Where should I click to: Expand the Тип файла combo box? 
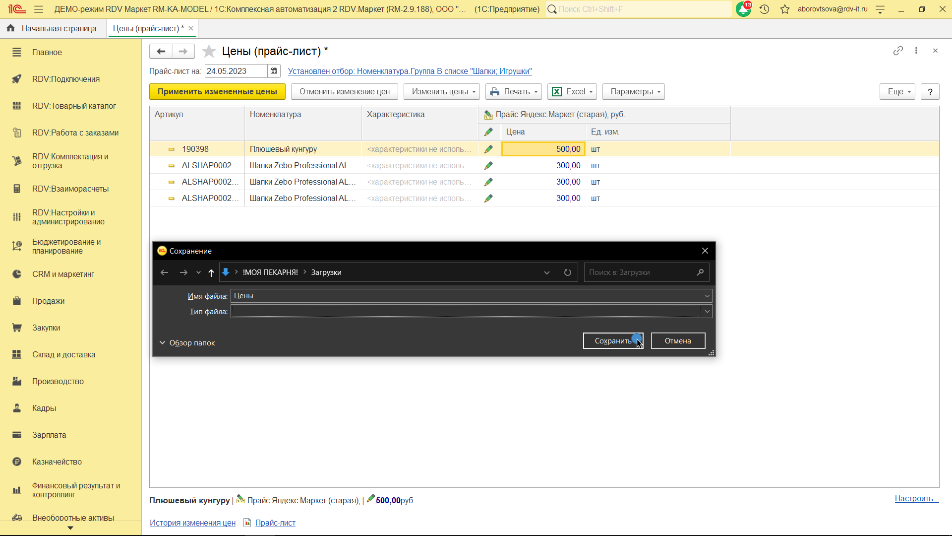click(x=707, y=312)
